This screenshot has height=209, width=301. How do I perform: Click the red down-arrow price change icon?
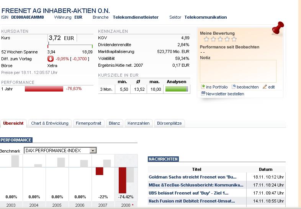coord(51,59)
